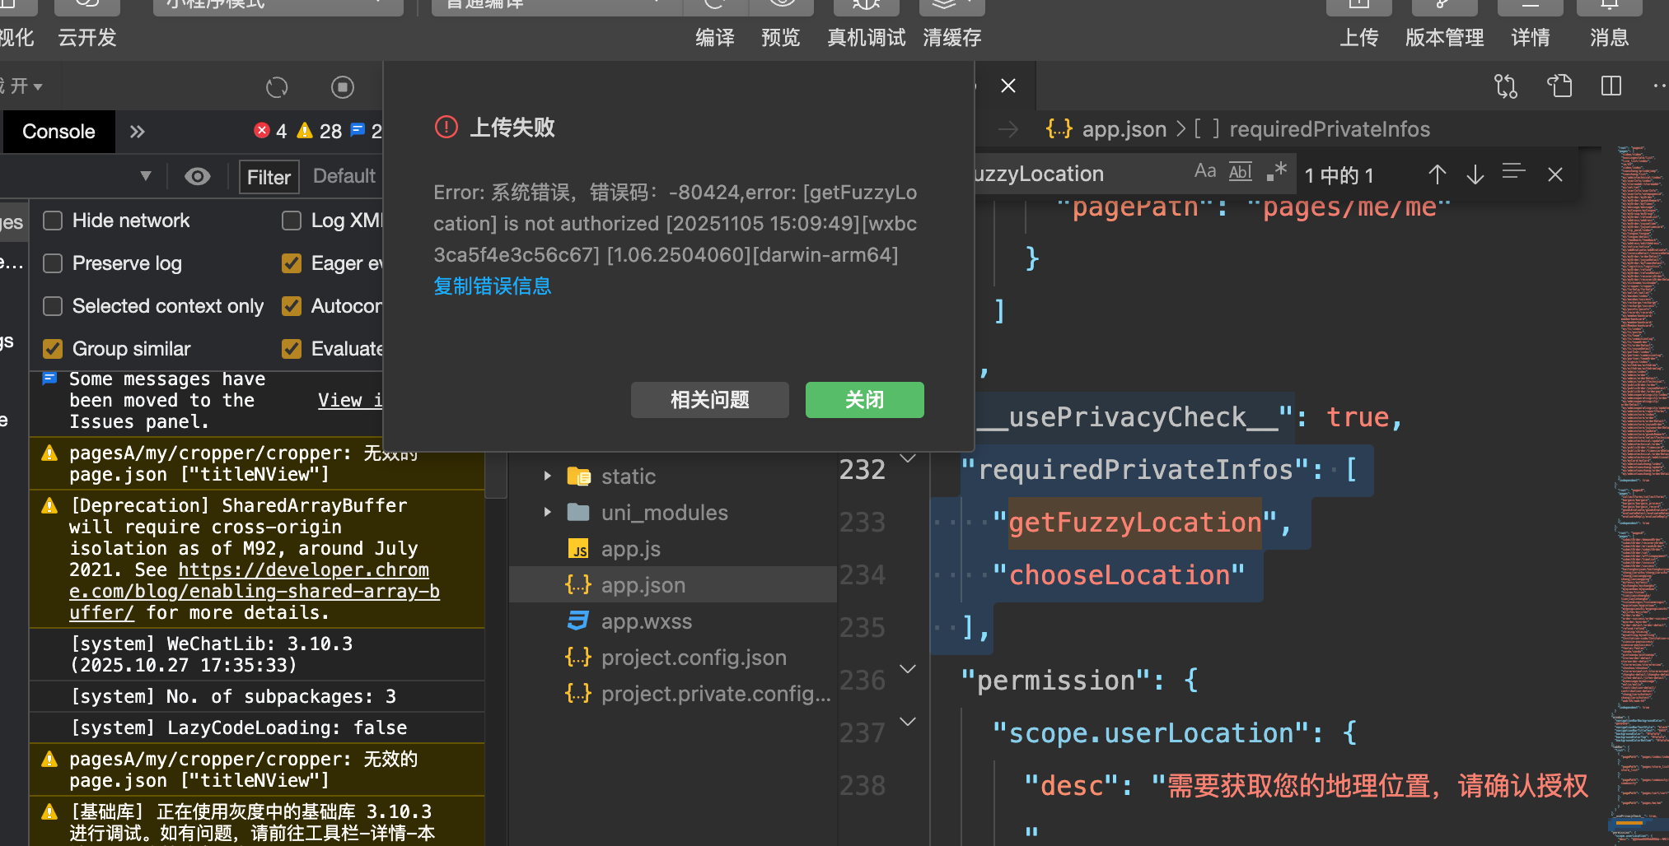Click the project.private.config file icon
Screen dimensions: 1669x846
coord(579,694)
